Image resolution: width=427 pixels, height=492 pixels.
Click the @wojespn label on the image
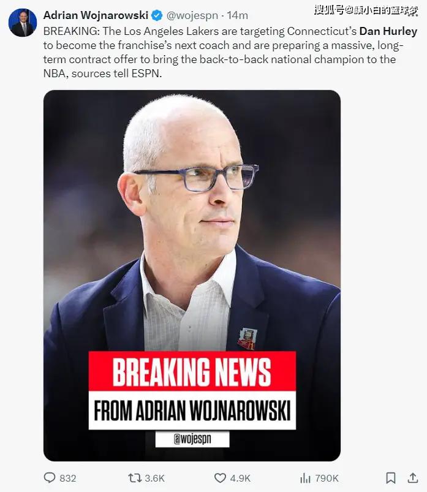[192, 439]
